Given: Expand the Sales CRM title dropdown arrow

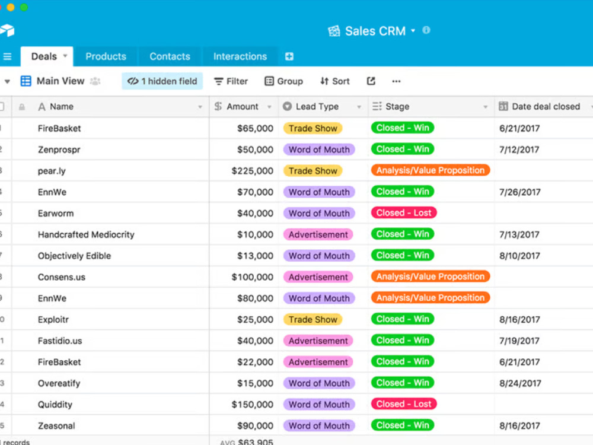Looking at the screenshot, I should point(413,31).
